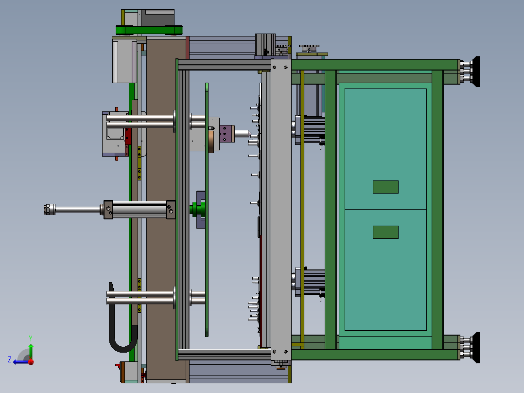
Task: Select the dark gray motor above the belt
Action: point(157,18)
